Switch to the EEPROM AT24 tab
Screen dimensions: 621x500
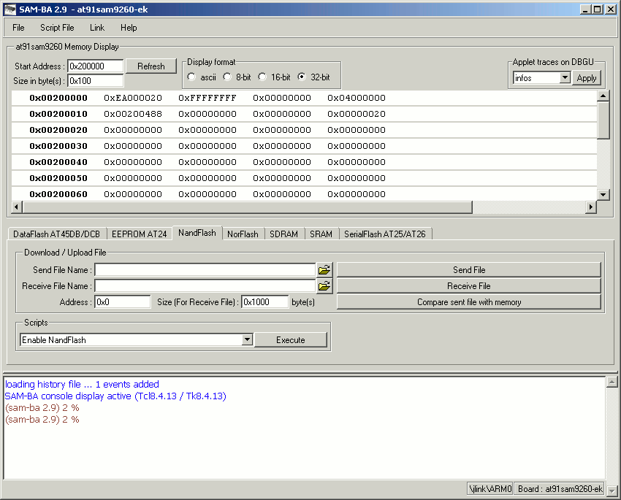[x=140, y=234]
